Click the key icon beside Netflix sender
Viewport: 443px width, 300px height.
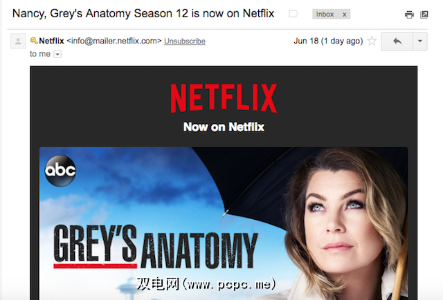pos(34,41)
